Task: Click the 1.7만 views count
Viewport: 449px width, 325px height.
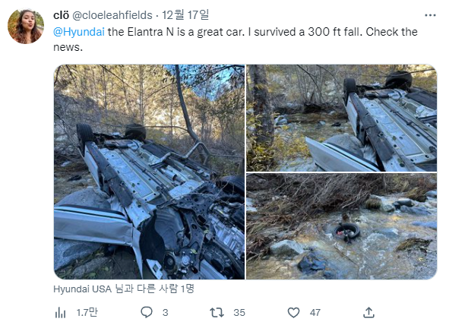Action: 87,312
